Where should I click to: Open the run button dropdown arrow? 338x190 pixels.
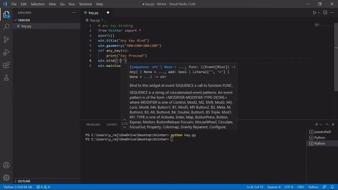[319, 13]
